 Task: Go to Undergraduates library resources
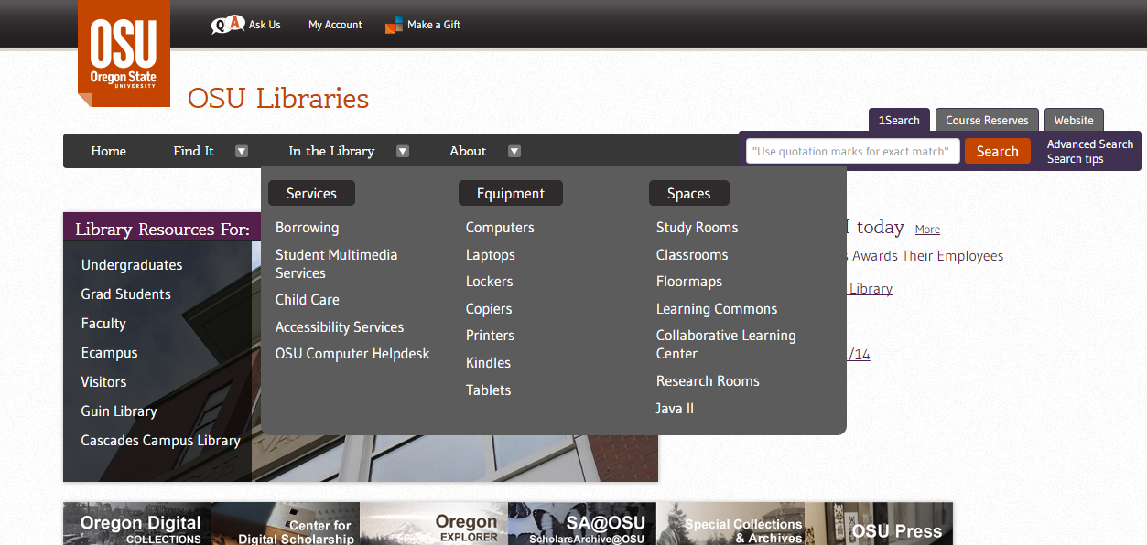pos(132,265)
